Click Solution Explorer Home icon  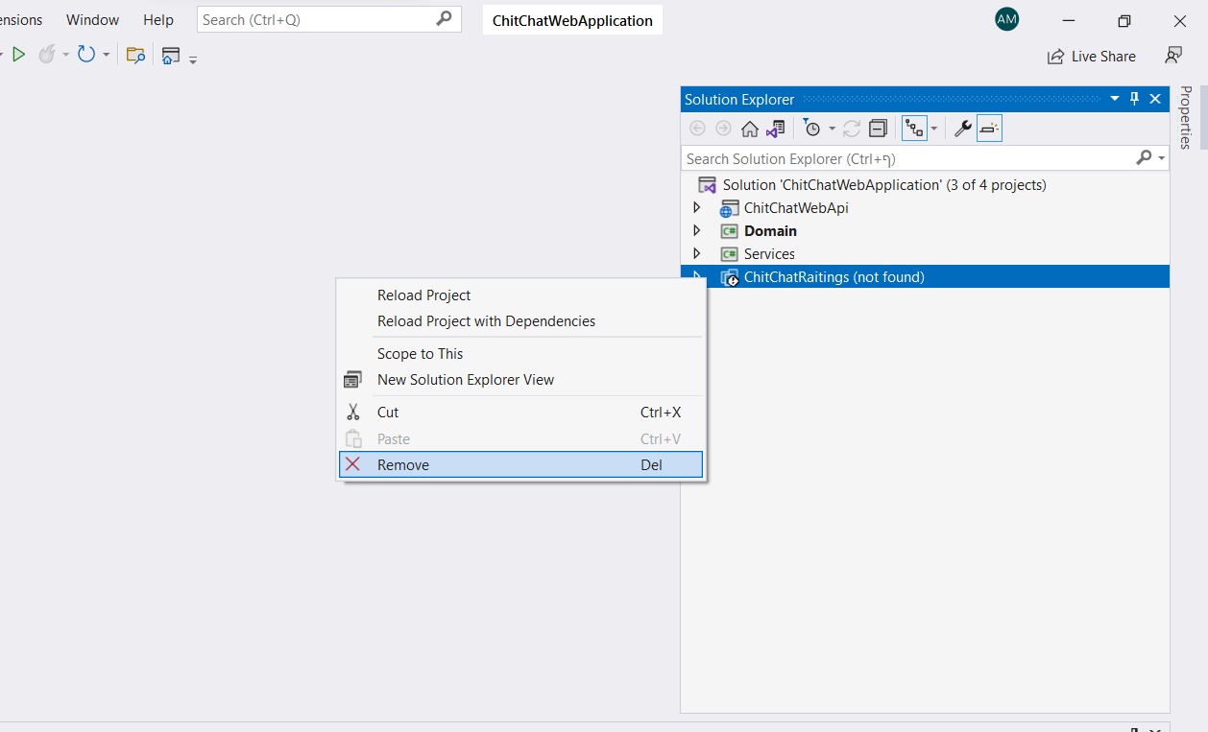pyautogui.click(x=750, y=129)
